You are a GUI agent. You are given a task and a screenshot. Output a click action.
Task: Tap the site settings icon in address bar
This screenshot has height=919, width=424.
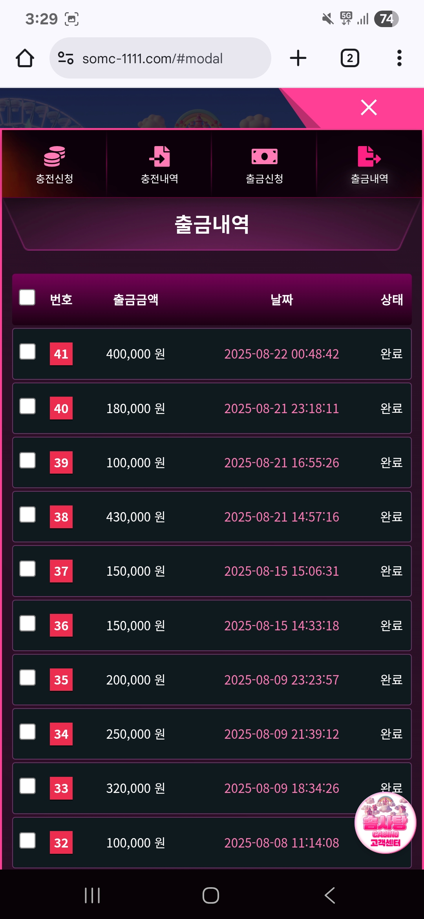66,58
